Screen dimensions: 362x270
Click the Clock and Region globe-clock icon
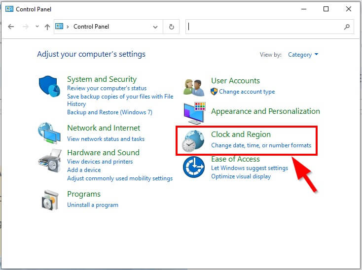193,141
